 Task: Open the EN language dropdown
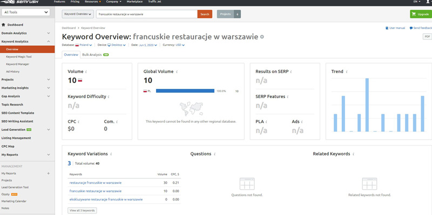point(417,2)
